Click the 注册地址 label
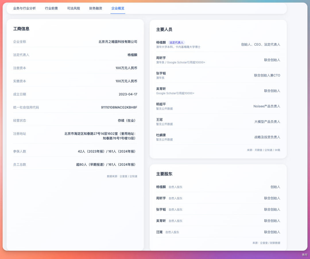Screen dimensions: 310x259 pyautogui.click(x=20, y=134)
